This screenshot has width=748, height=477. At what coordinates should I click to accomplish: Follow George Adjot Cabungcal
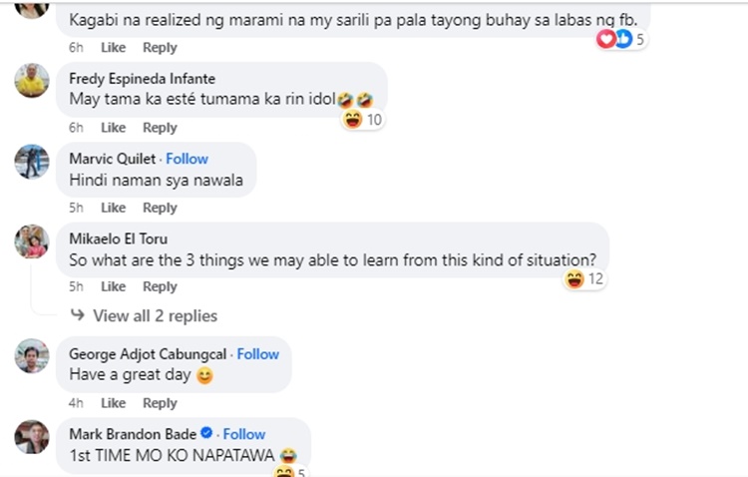click(257, 354)
